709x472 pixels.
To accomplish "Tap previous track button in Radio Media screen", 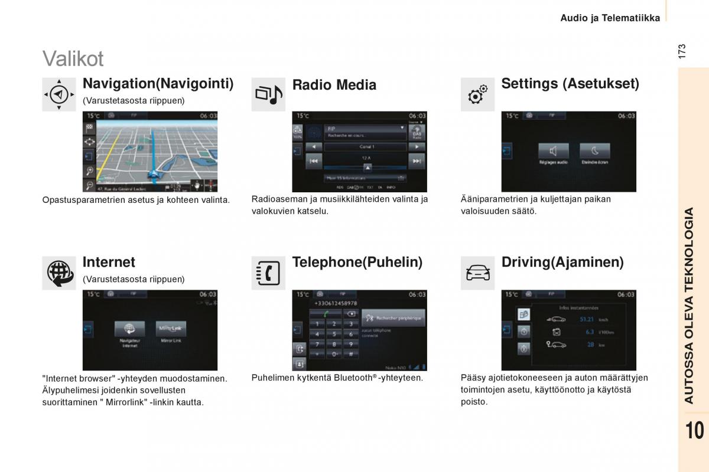I will pyautogui.click(x=314, y=160).
